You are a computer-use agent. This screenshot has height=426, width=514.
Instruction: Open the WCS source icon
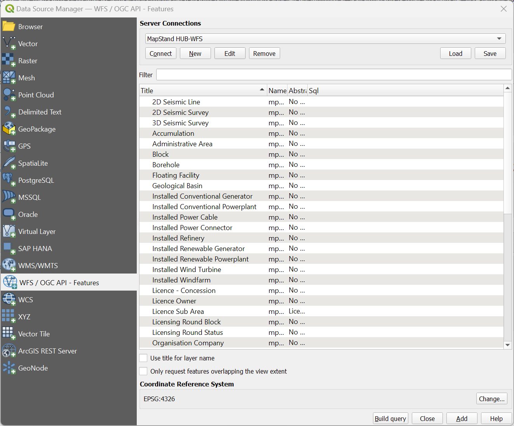click(9, 300)
